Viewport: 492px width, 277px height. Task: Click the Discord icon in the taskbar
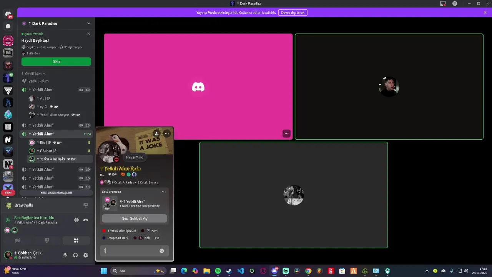click(274, 271)
